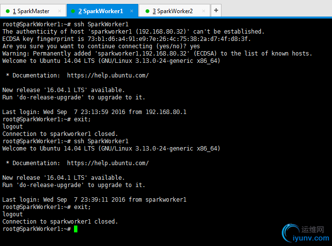
Task: Click the last 'Connection to sparkworker1 closed.' line
Action: coord(60,222)
